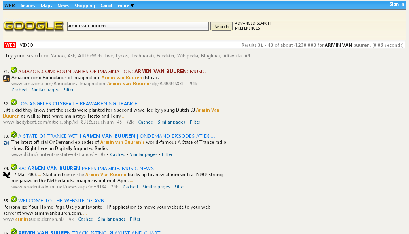Screen dimensions: 409x234
Task: Click the Google logo
Action: pyautogui.click(x=34, y=26)
